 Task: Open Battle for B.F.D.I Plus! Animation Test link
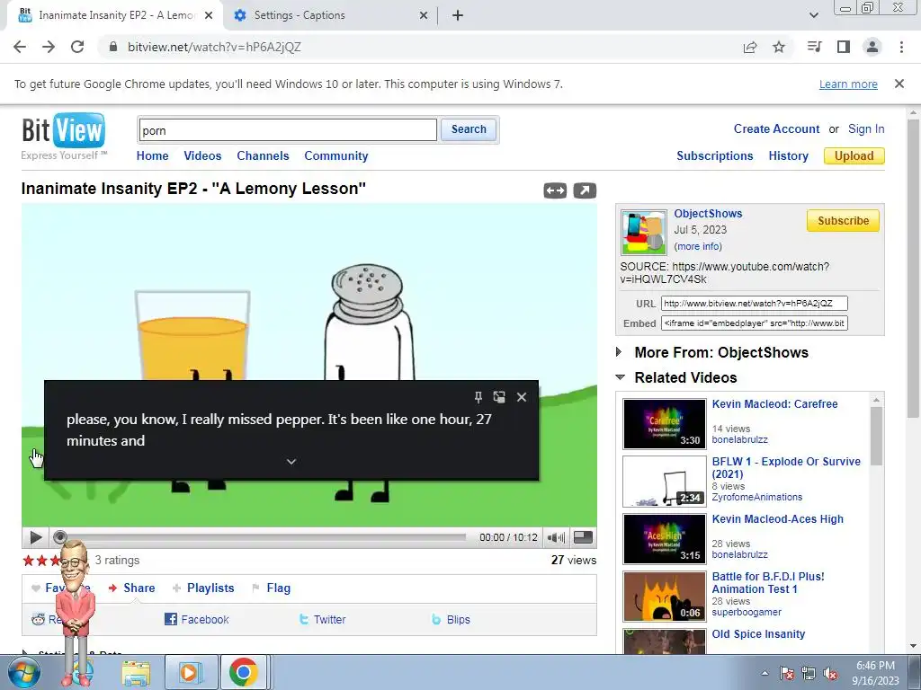[768, 582]
